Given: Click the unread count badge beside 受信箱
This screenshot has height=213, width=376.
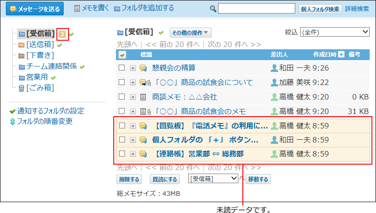Looking at the screenshot, I should click(x=62, y=34).
